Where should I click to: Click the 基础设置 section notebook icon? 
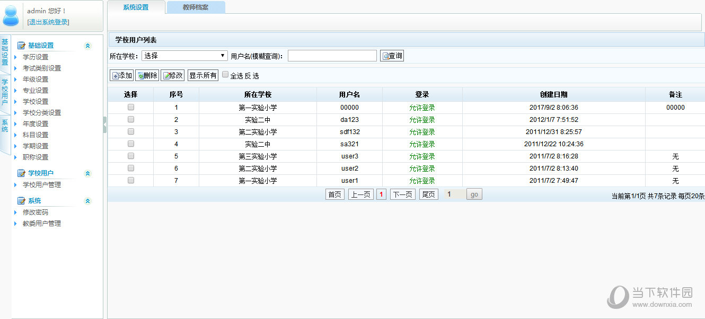tap(21, 46)
